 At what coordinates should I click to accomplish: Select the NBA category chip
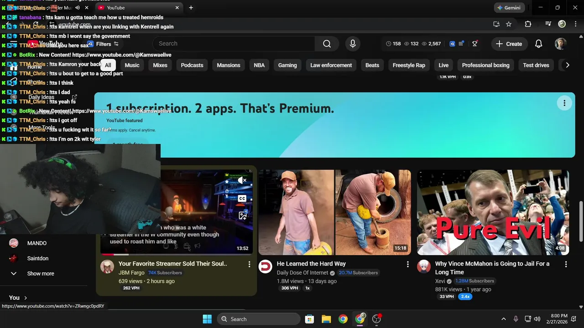(259, 65)
